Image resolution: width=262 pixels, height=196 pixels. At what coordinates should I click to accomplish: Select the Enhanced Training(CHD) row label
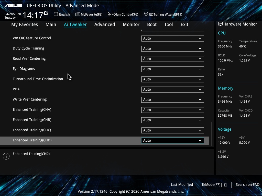tap(32, 140)
